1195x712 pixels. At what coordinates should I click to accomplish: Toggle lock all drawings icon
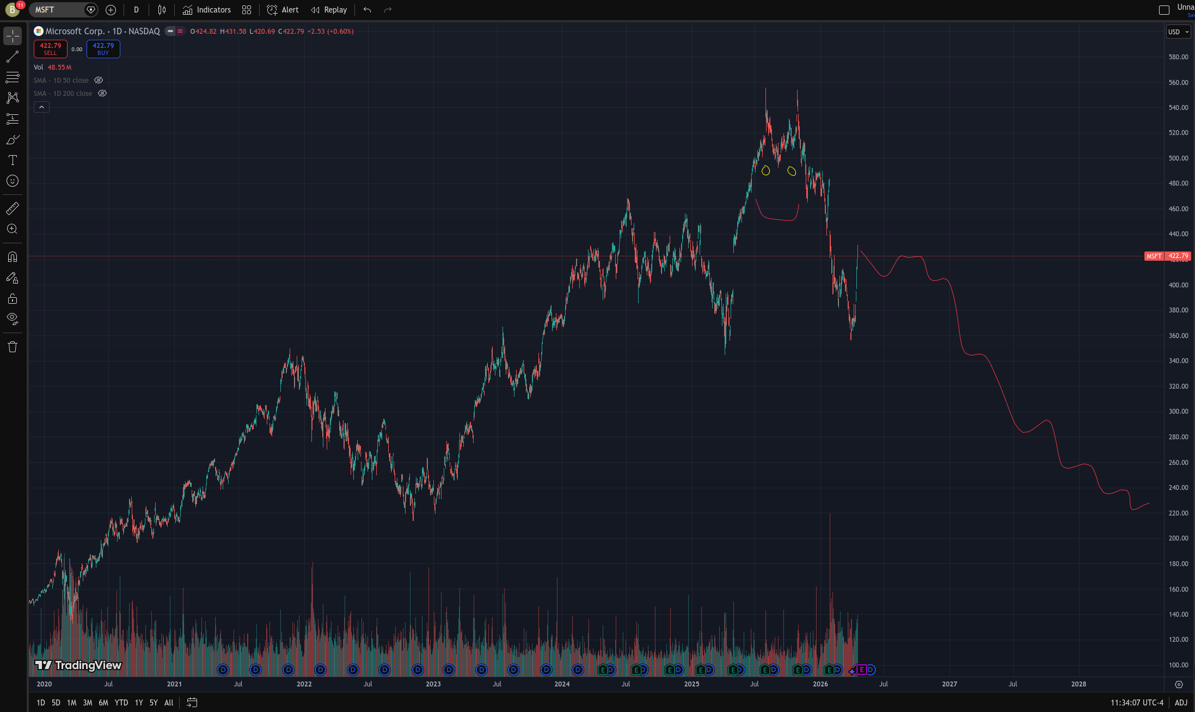pos(13,298)
